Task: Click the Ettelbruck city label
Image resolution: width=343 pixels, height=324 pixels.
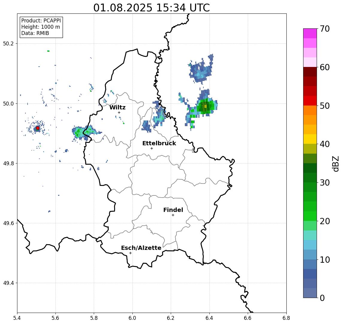Action: click(x=159, y=143)
